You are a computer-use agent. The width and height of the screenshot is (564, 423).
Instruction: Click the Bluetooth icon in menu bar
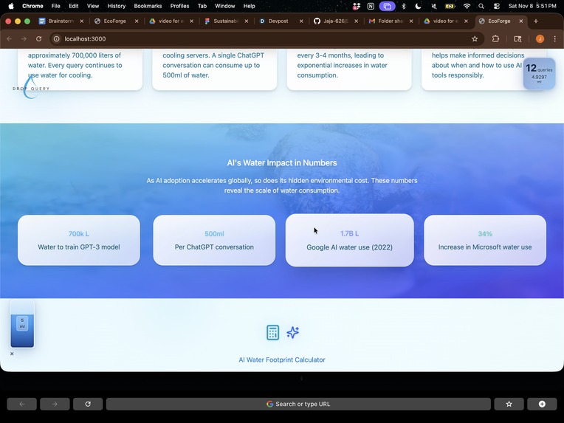[x=404, y=6]
